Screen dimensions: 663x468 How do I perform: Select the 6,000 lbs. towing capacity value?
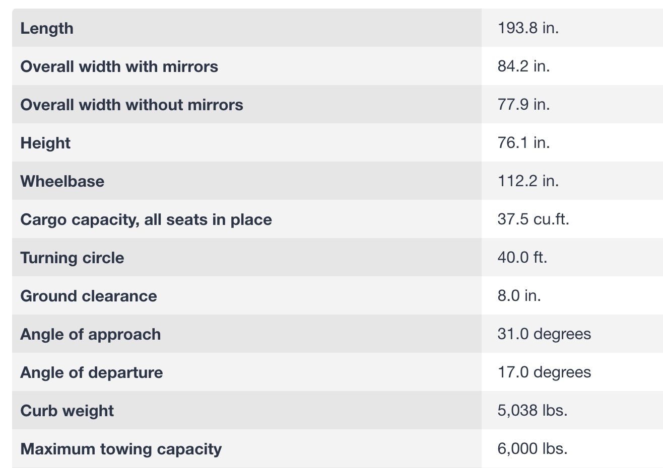pos(532,448)
